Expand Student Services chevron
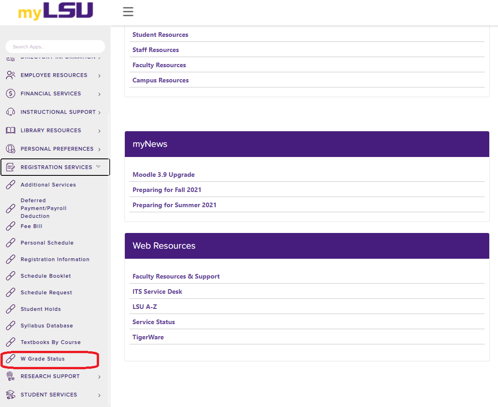The width and height of the screenshot is (498, 407). [x=100, y=395]
